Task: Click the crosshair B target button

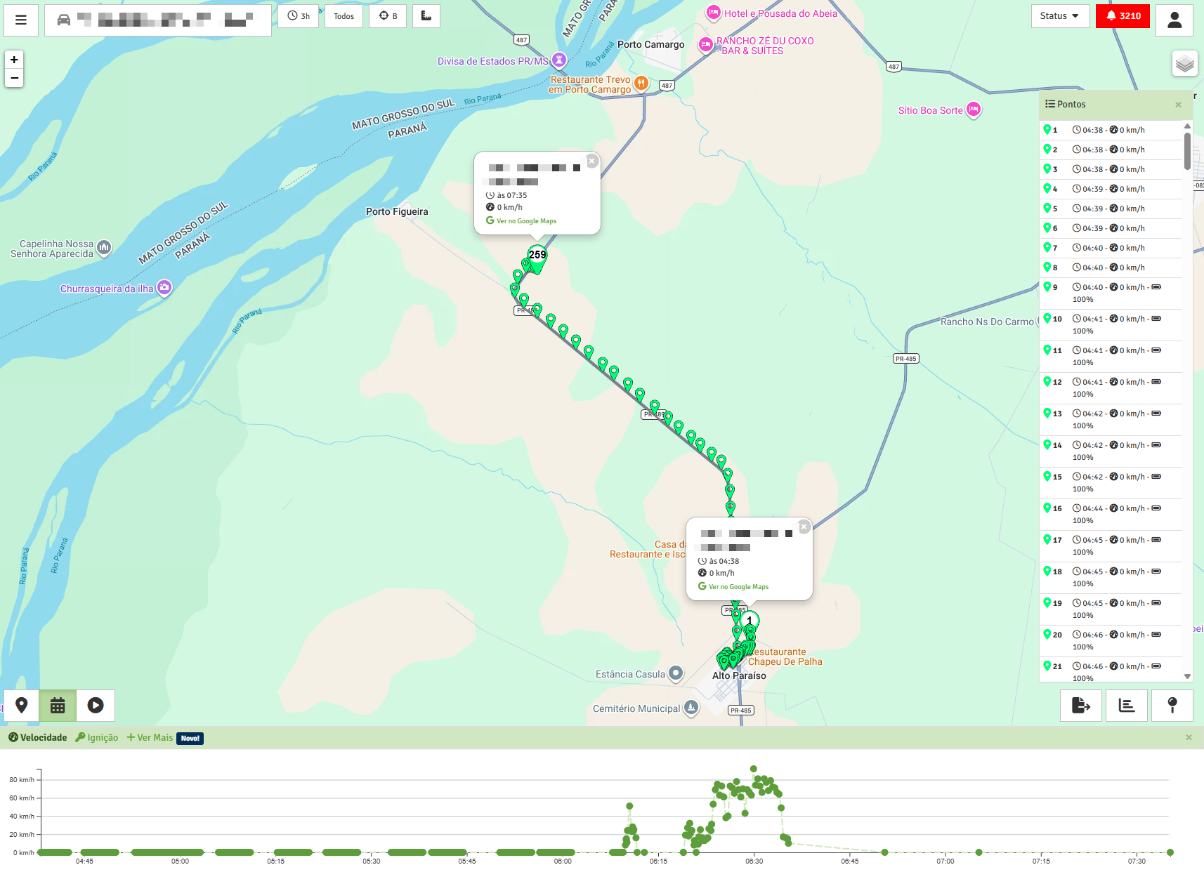Action: coord(388,15)
